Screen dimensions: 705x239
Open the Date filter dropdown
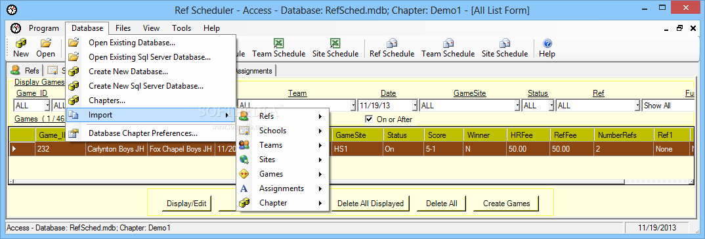415,105
